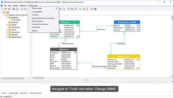Image resolution: width=174 pixels, height=98 pixels.
Task: Select the Address table header
Action: 63,50
